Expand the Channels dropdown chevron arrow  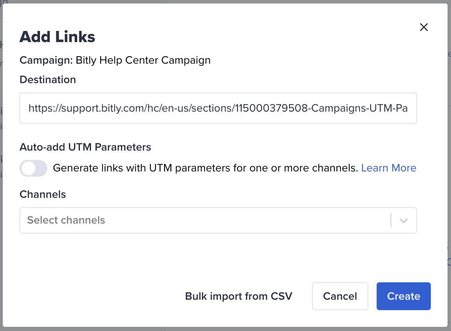click(x=403, y=220)
